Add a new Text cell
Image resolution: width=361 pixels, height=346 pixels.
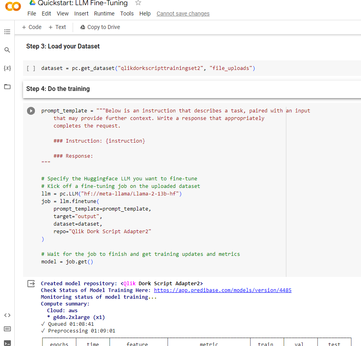[x=57, y=27]
